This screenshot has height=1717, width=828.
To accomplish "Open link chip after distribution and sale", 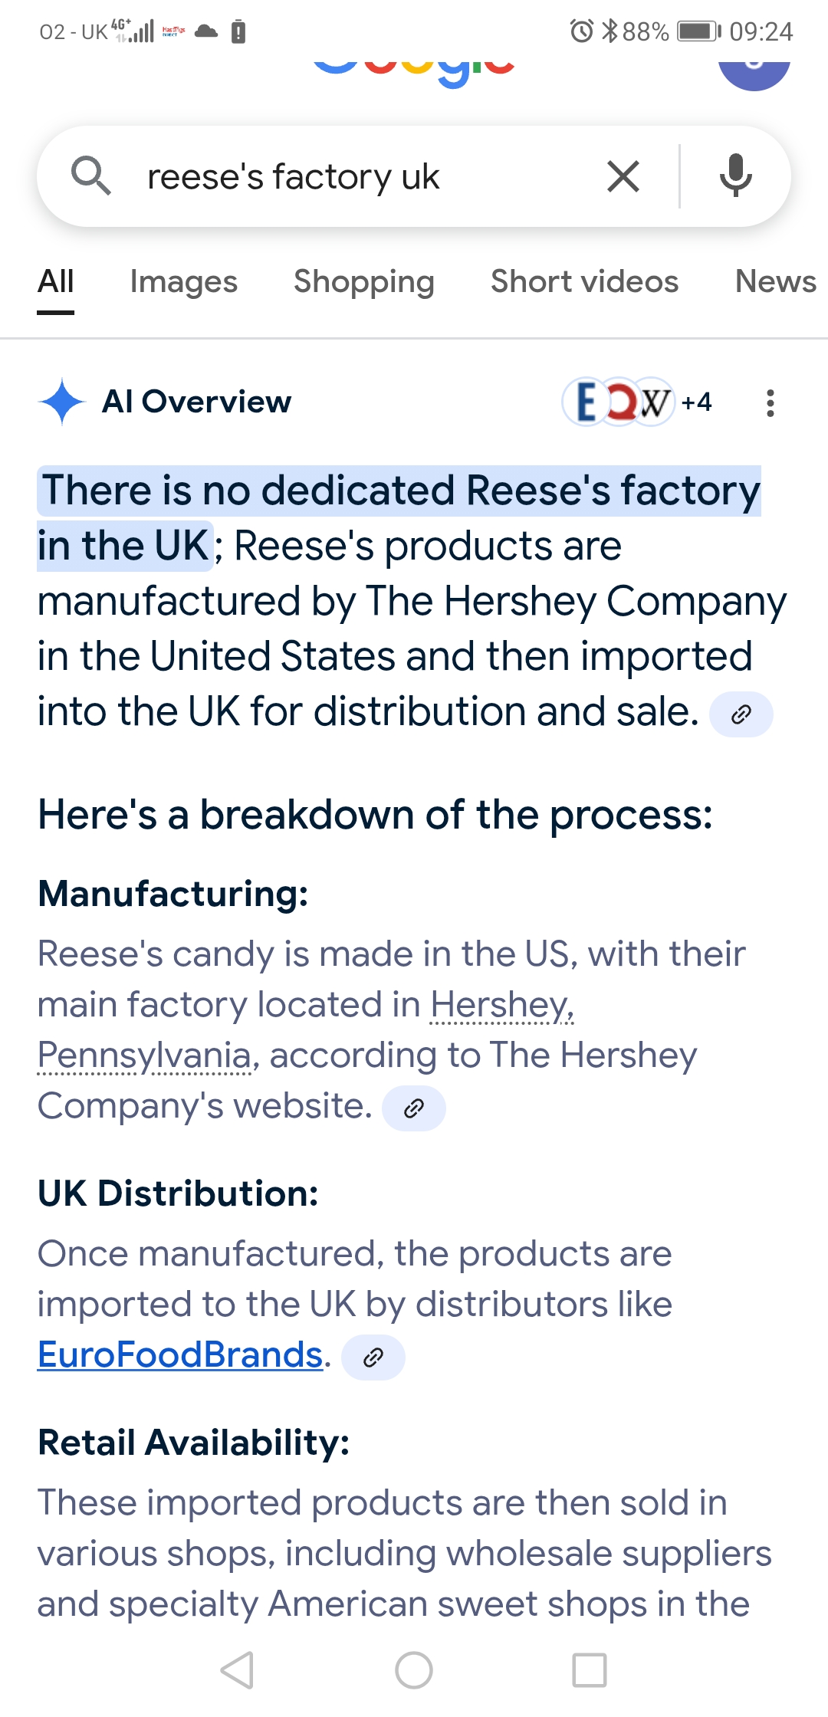I will pos(741,714).
